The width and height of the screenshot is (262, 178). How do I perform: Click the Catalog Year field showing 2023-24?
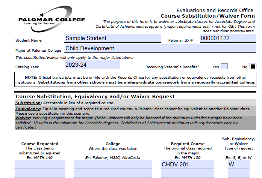click(x=92, y=65)
